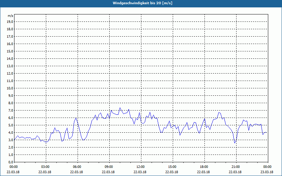Select the 10,0 y-axis value
The width and height of the screenshot is (282, 176).
click(x=10, y=88)
